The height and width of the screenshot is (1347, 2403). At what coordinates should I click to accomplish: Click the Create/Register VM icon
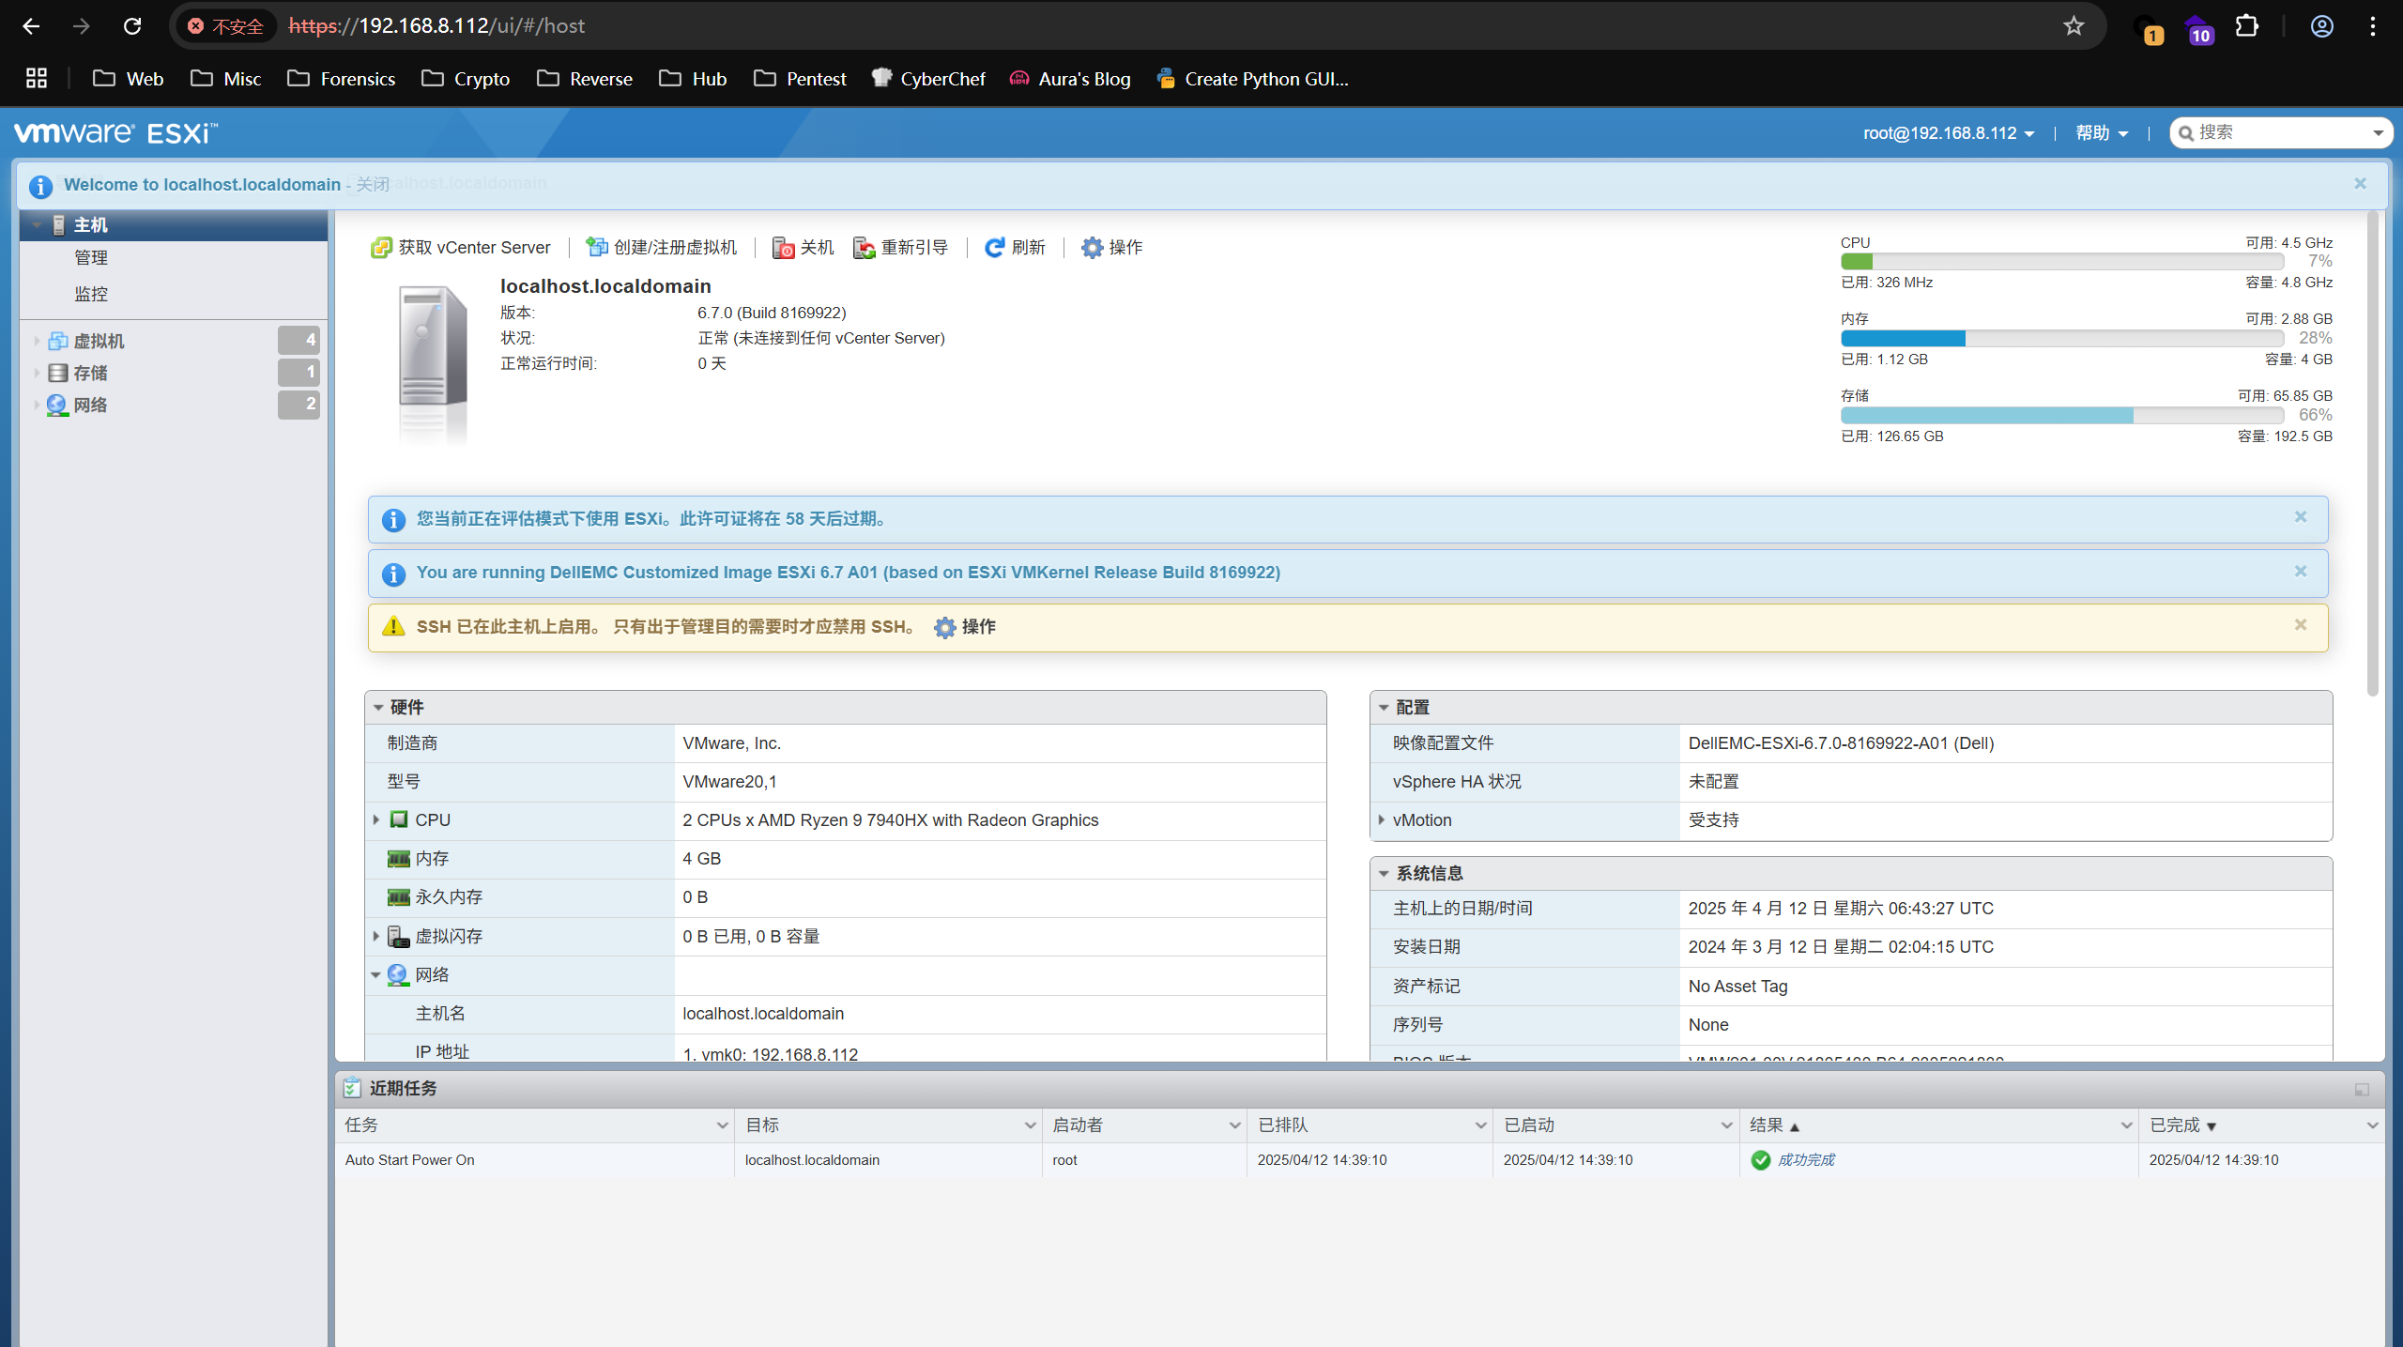tap(596, 248)
